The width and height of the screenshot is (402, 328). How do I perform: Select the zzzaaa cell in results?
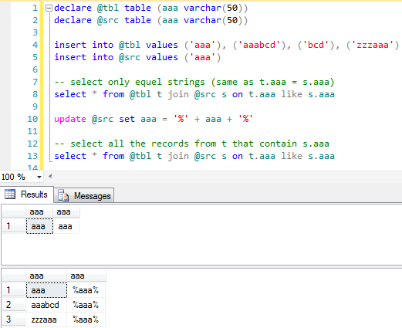[46, 320]
